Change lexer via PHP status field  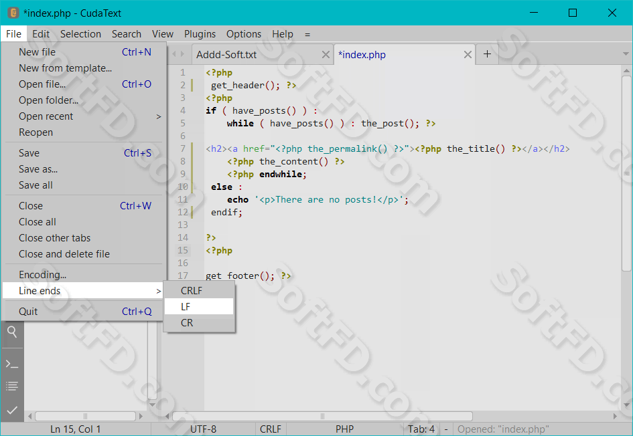[x=344, y=429]
